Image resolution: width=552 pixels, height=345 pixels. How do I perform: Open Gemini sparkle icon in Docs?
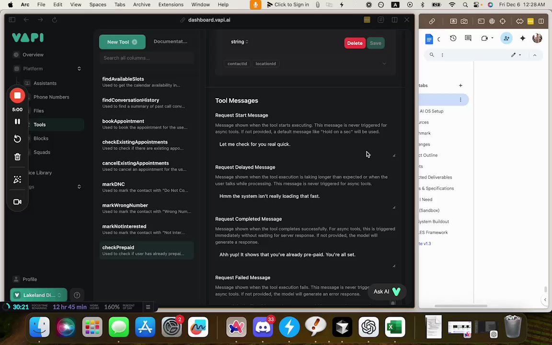(x=522, y=38)
